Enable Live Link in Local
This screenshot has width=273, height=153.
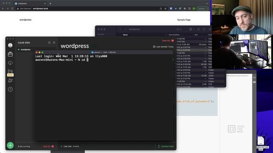(x=76, y=146)
